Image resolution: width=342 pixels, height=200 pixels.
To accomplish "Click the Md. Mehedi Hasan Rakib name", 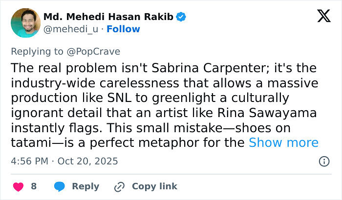I will click(x=108, y=17).
